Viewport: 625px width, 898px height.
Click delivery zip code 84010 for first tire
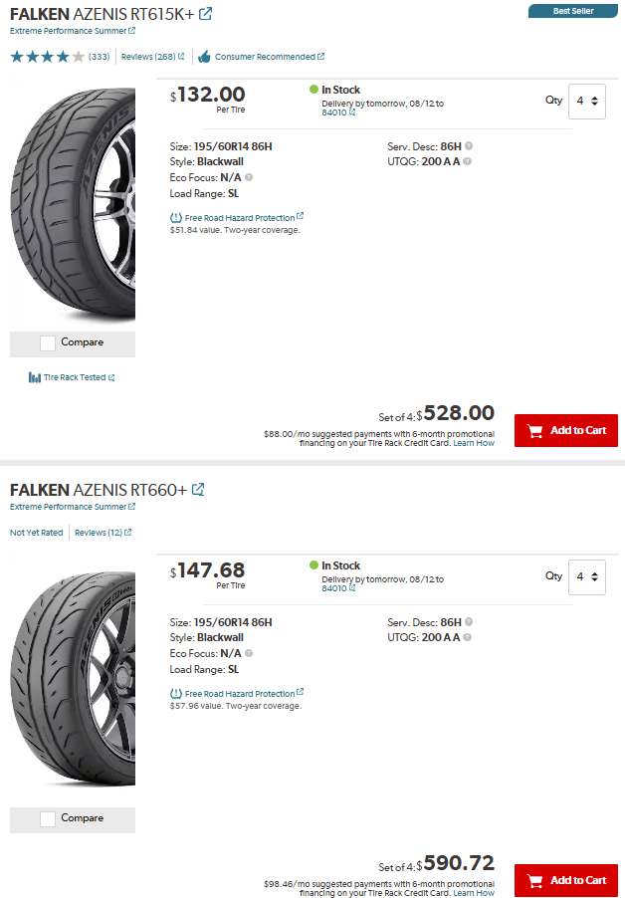334,112
